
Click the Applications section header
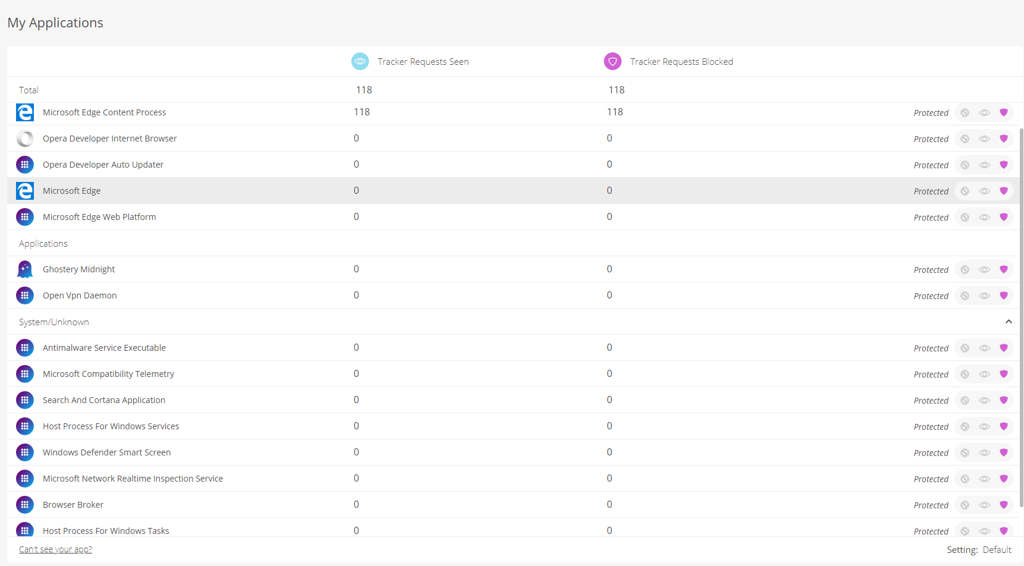click(x=43, y=244)
